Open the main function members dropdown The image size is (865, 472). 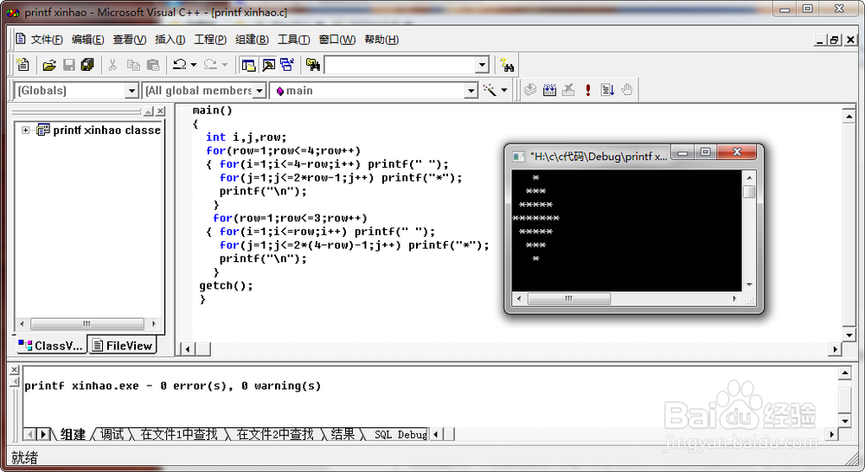click(x=471, y=91)
